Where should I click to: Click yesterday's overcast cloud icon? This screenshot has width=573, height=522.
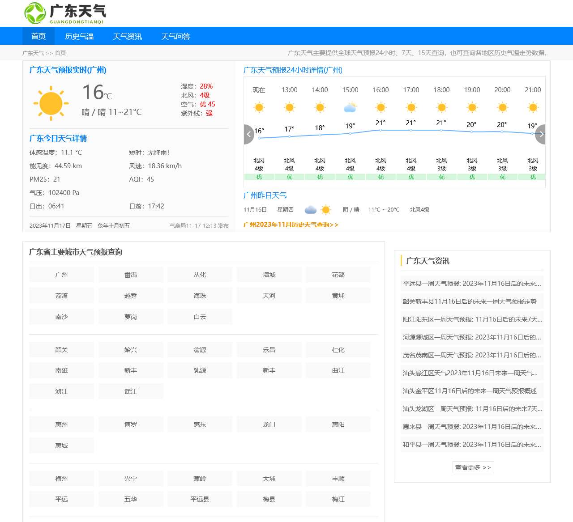311,209
